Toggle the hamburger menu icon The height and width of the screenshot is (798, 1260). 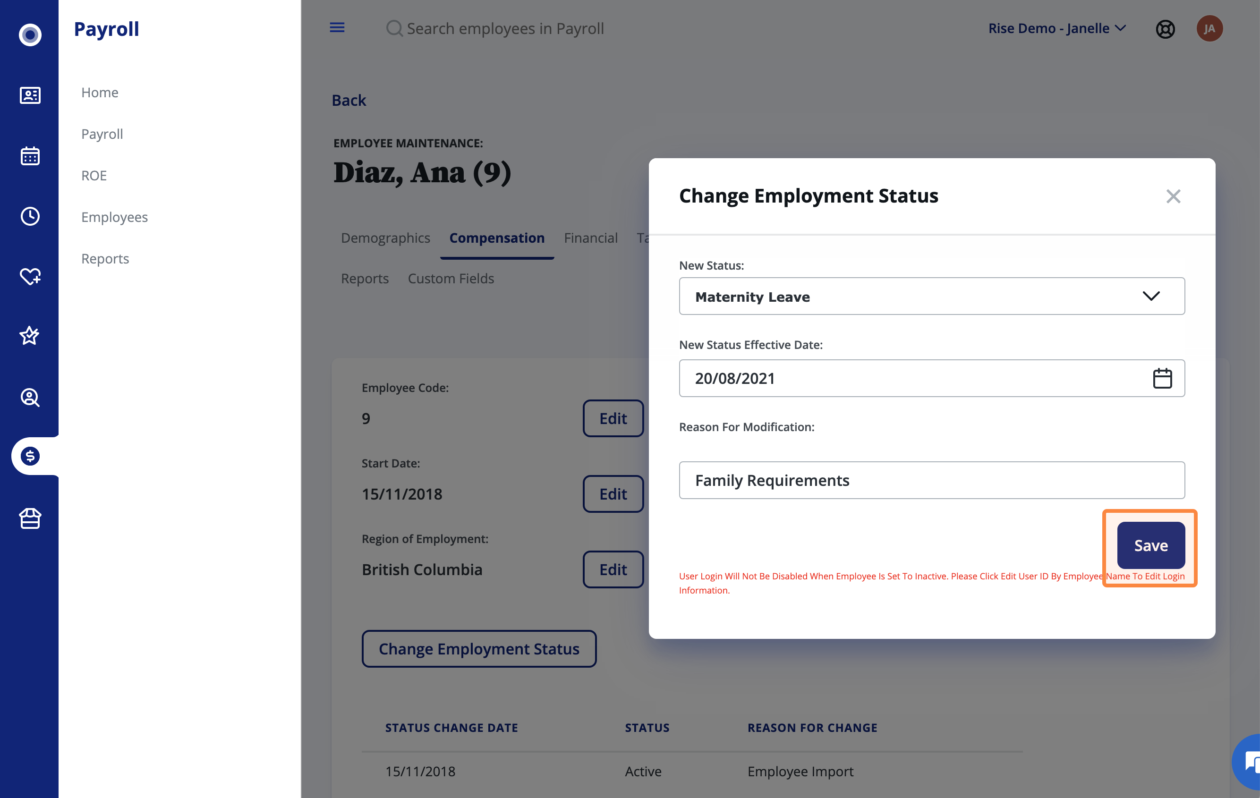click(337, 27)
